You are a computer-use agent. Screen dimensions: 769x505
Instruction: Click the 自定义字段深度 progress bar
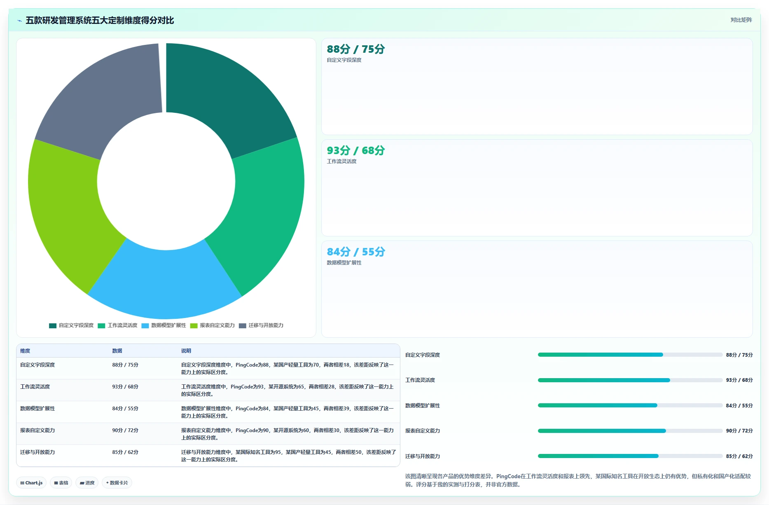(x=630, y=355)
